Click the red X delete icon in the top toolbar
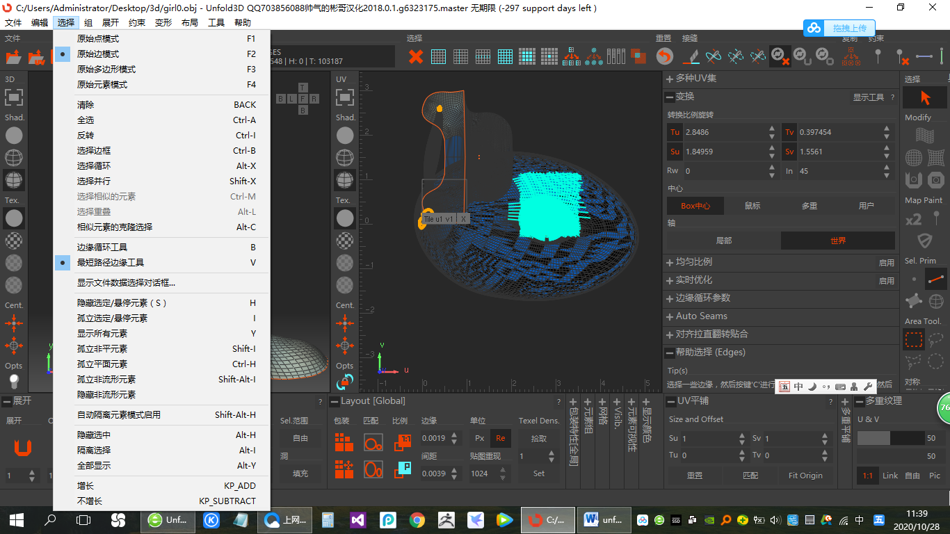The height and width of the screenshot is (534, 950). 415,56
